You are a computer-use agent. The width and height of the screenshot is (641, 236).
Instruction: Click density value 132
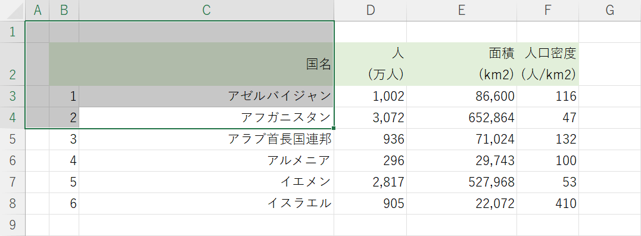pos(548,139)
